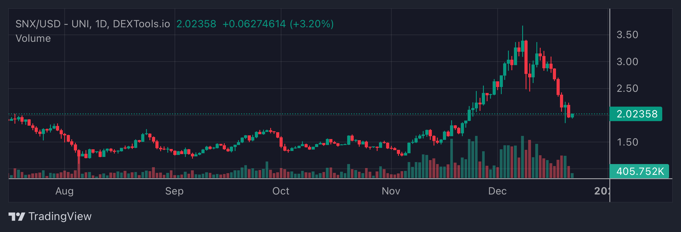Click the 3.50 price scale label
This screenshot has width=681, height=232.
pyautogui.click(x=627, y=35)
